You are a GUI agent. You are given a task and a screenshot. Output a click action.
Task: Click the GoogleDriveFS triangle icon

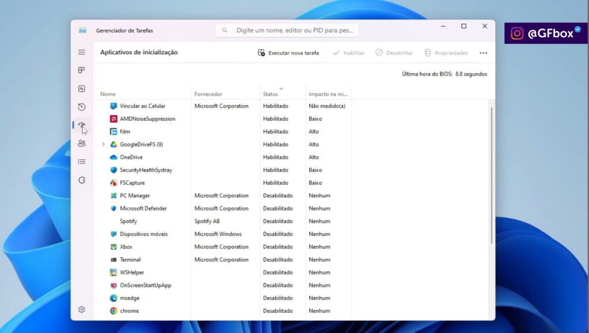coord(113,144)
